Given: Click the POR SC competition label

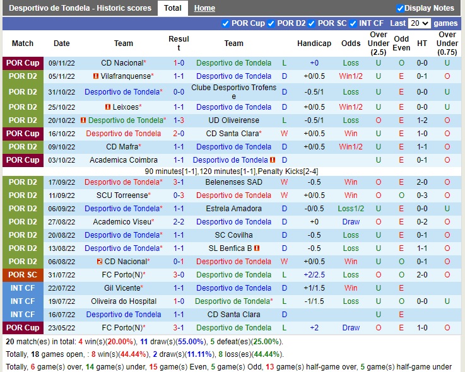Looking at the screenshot, I should (23, 275).
